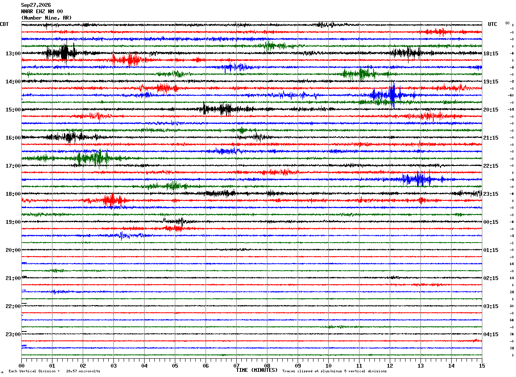Viewport: 516px width, 377px height.
Task: Click the 15 minute tick label
Action: [482, 366]
